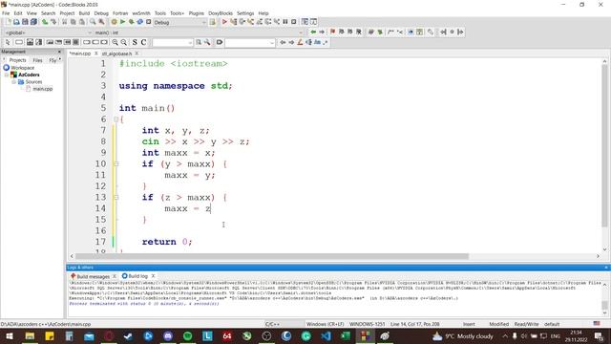Click the green Undo arrow icon
The image size is (611, 344).
click(x=45, y=22)
